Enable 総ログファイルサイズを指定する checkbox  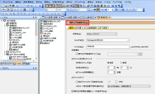pos(77,82)
